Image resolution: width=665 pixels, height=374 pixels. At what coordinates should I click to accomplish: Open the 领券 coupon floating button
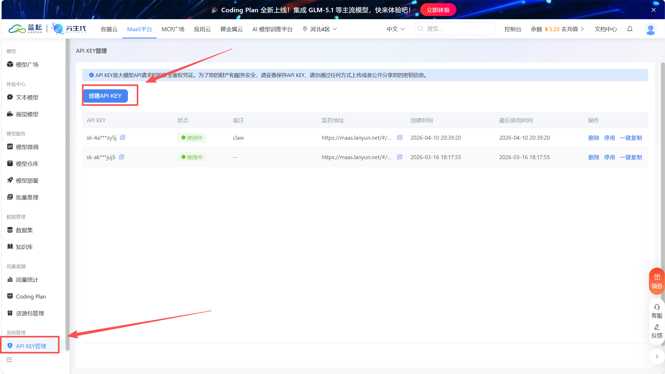pos(657,281)
